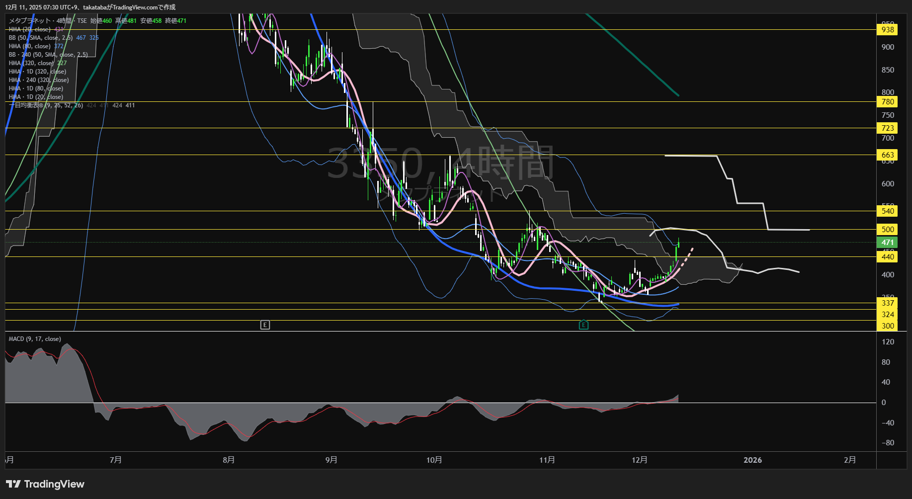Select the HMA · 1D (320, close) legend
The height and width of the screenshot is (499, 912).
(37, 72)
